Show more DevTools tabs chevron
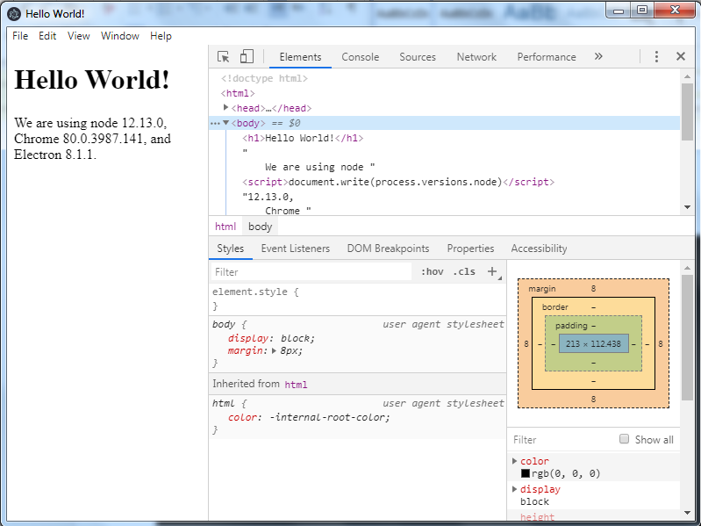Image resolution: width=701 pixels, height=526 pixels. tap(598, 56)
